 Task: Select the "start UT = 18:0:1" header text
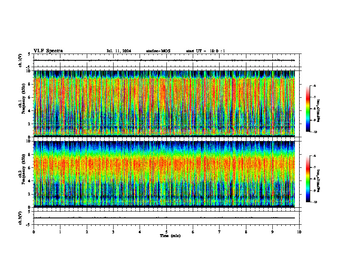(x=206, y=51)
